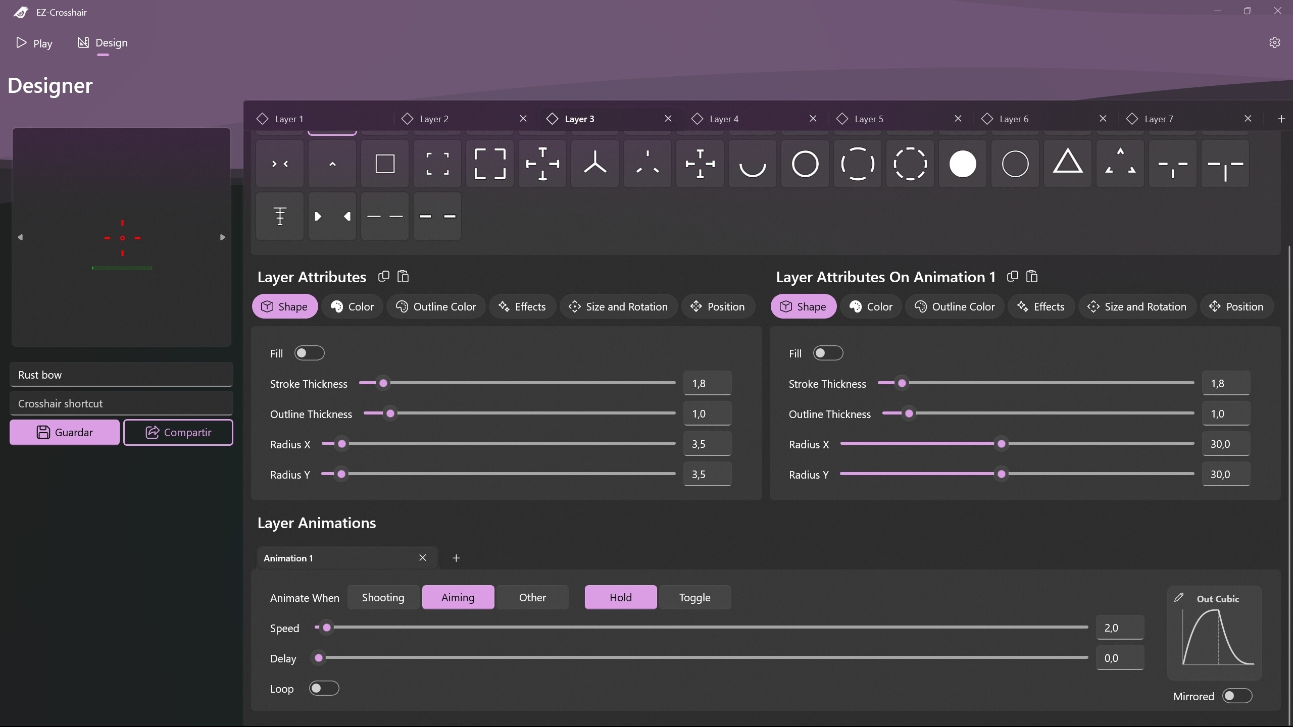This screenshot has width=1293, height=727.
Task: Copy the Layer Attributes settings
Action: point(383,277)
